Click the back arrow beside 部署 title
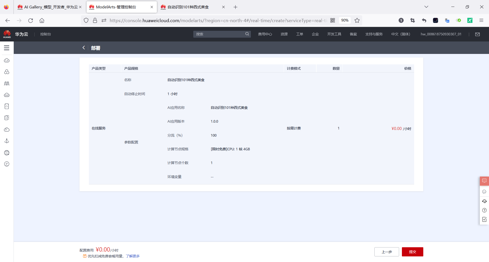Screen dimensions: 489x262 pyautogui.click(x=84, y=48)
